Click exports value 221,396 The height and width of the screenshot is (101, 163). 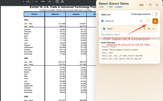click(x=83, y=64)
